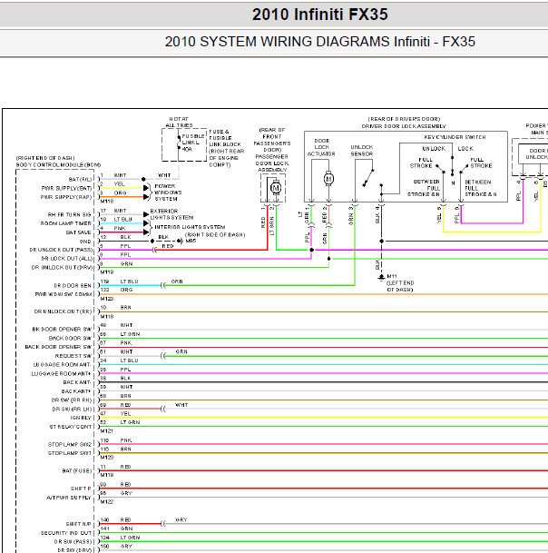548x553 pixels.
Task: Click the 'GRY' wire label after pin 140 splice
Action: click(181, 519)
